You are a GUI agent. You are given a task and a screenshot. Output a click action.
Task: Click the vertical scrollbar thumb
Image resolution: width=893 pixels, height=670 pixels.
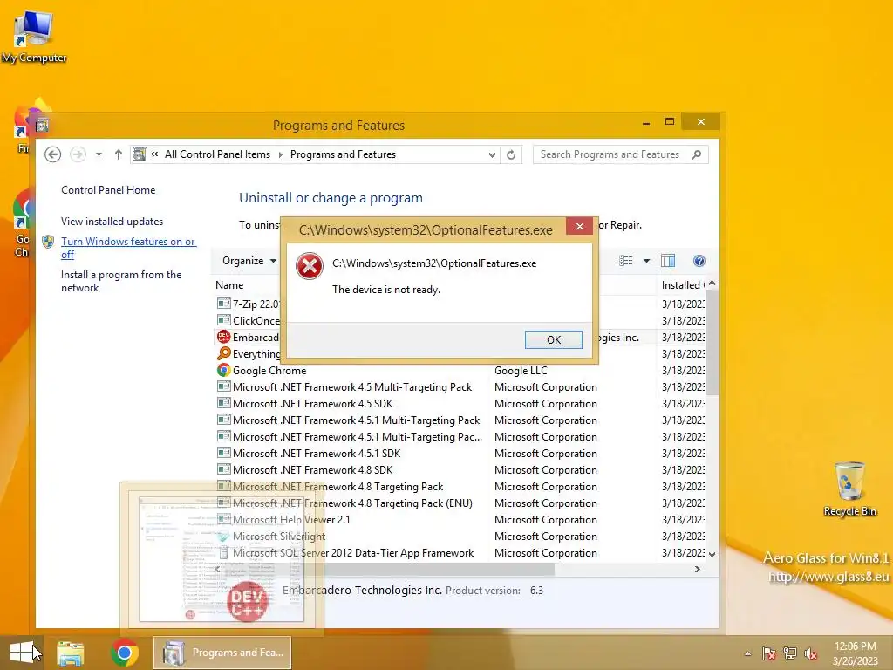(x=712, y=342)
